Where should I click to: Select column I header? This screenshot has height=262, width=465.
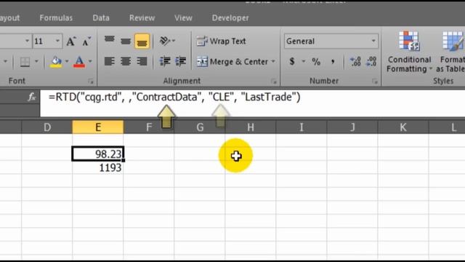[x=302, y=127]
